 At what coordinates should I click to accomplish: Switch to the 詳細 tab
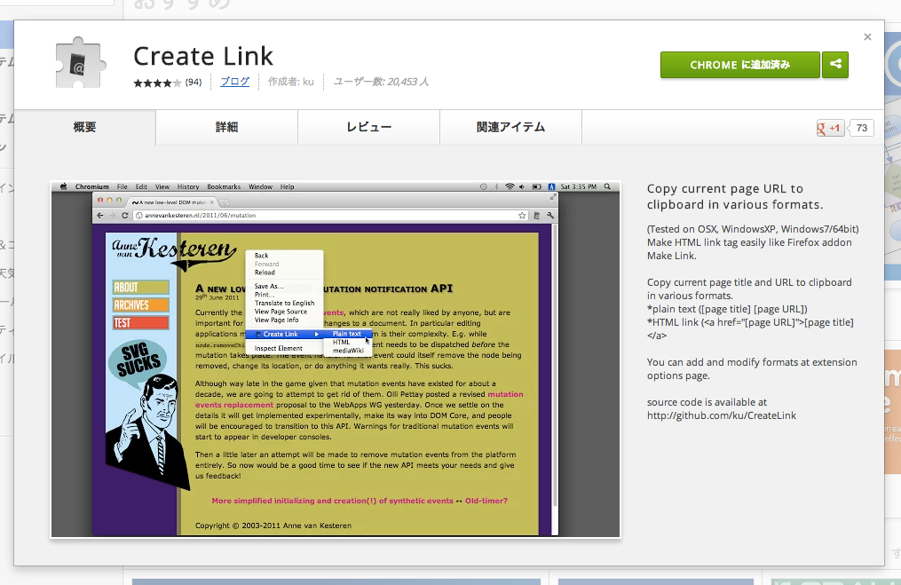point(226,128)
